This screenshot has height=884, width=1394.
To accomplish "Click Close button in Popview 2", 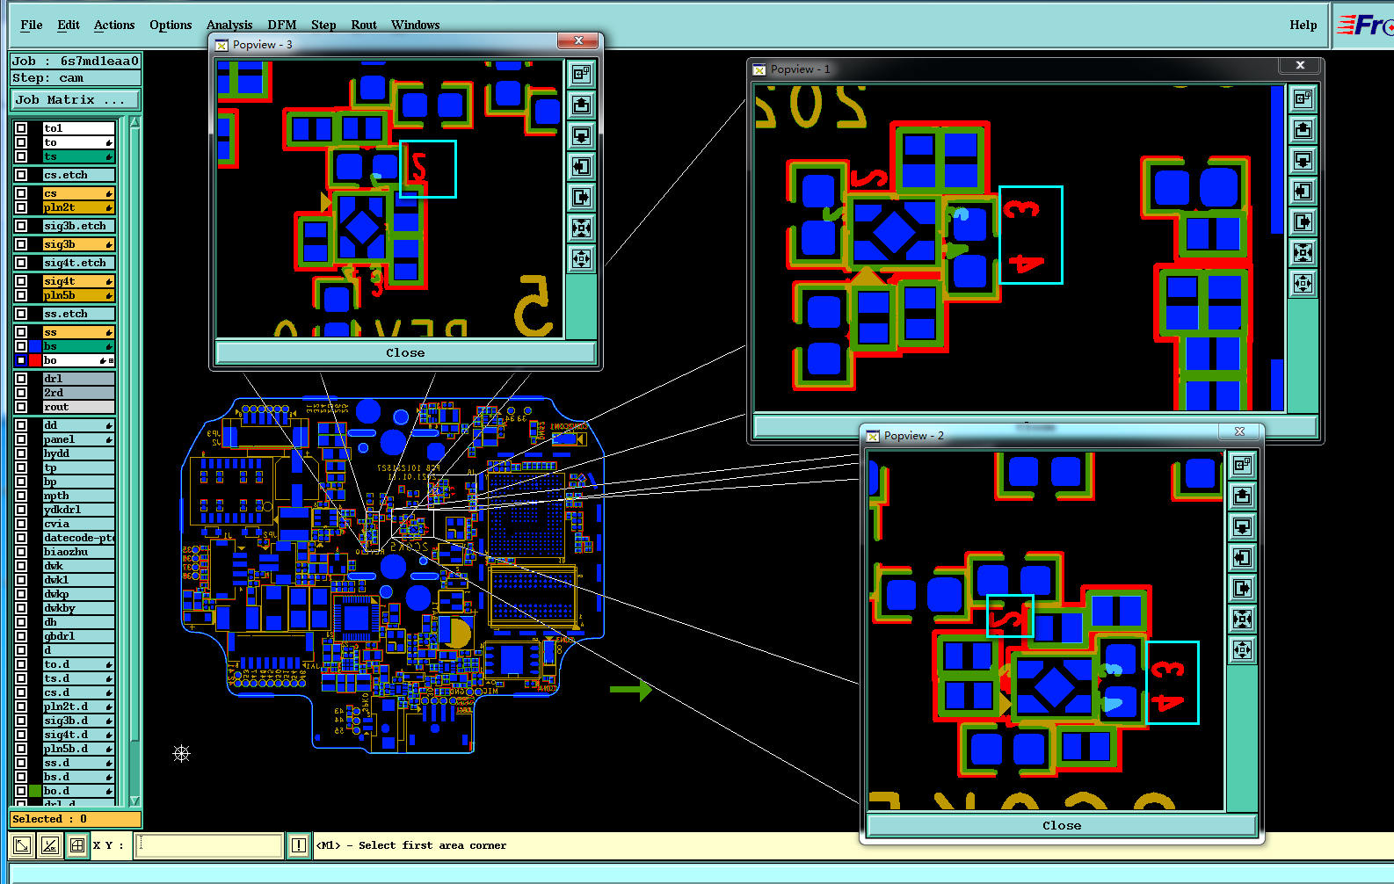I will pyautogui.click(x=1062, y=826).
